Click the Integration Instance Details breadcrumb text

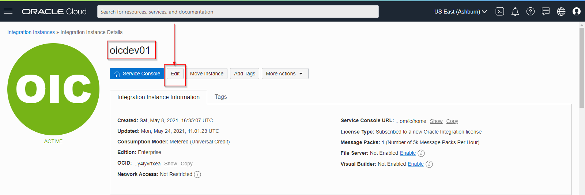[91, 32]
